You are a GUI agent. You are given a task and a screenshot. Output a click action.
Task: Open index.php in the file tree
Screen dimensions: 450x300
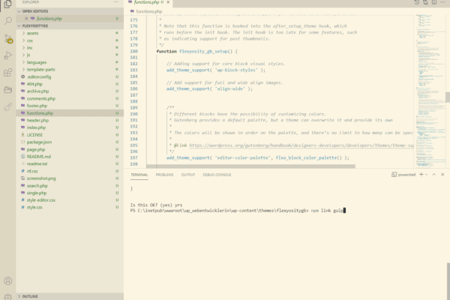coord(70,127)
